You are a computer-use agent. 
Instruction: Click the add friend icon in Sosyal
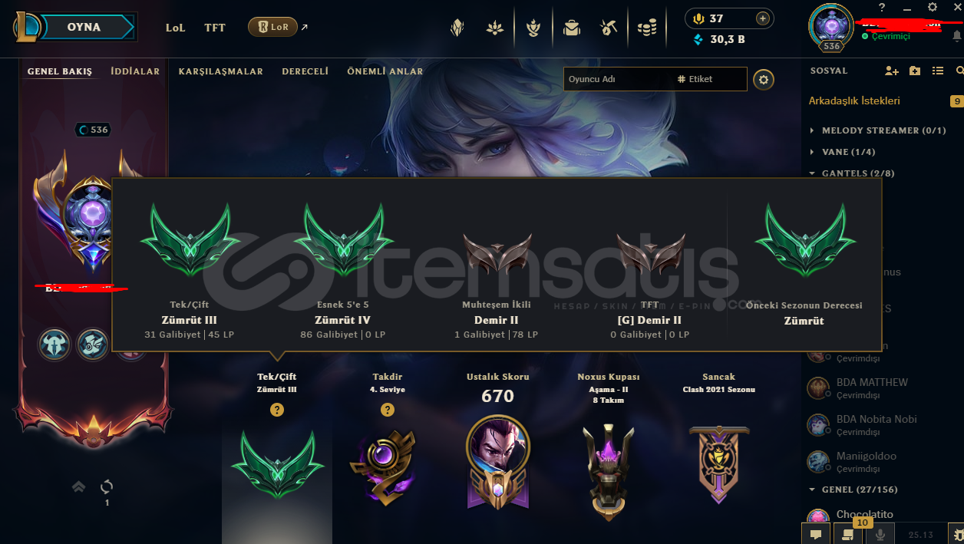tap(891, 71)
